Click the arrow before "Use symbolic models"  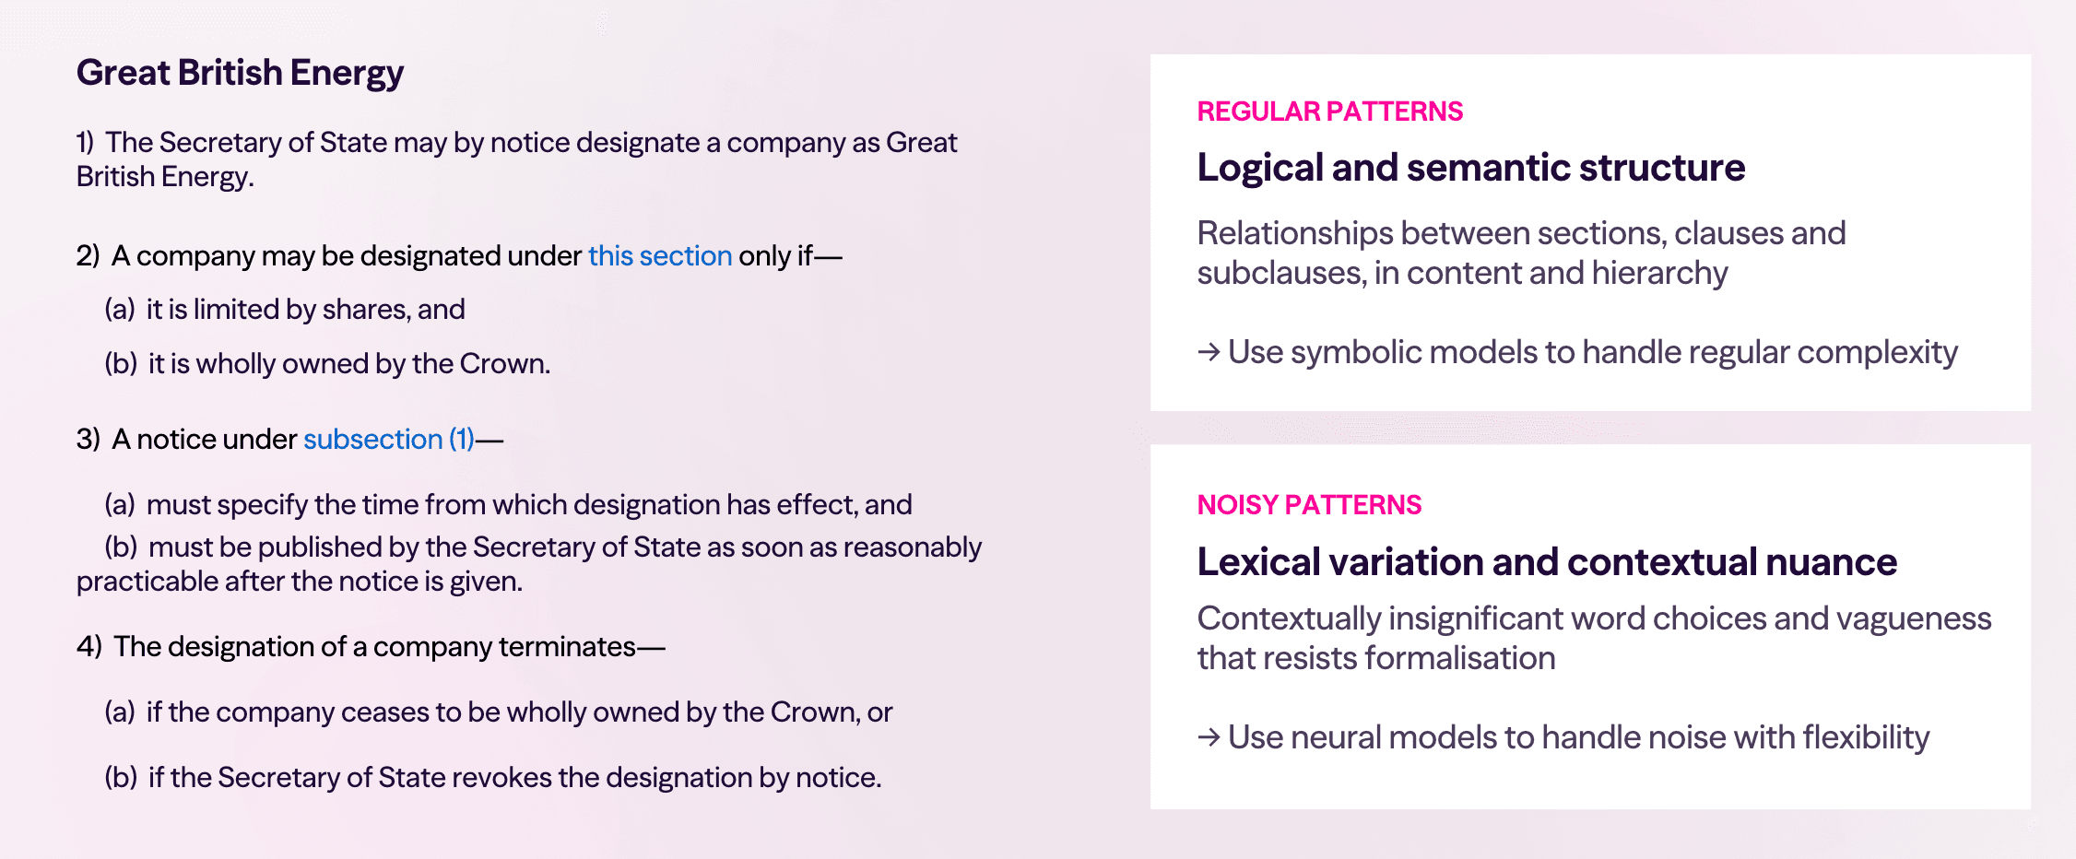point(1209,352)
